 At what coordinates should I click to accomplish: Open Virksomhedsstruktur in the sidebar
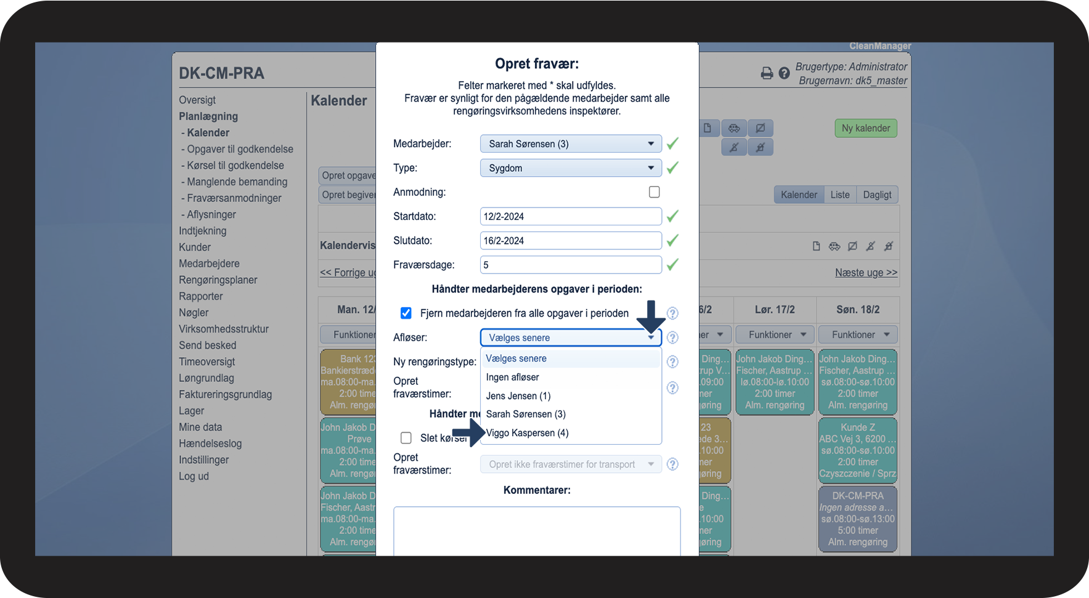tap(224, 329)
